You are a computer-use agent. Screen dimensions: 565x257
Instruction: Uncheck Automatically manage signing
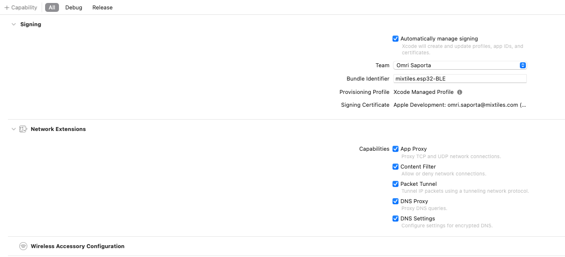click(x=395, y=39)
